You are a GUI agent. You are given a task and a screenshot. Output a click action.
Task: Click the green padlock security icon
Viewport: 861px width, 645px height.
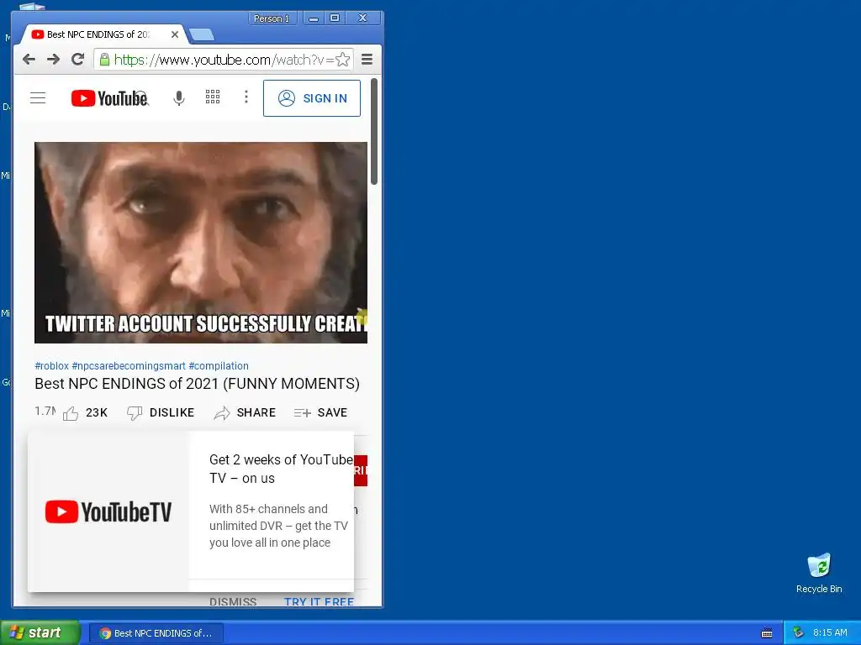pos(104,60)
